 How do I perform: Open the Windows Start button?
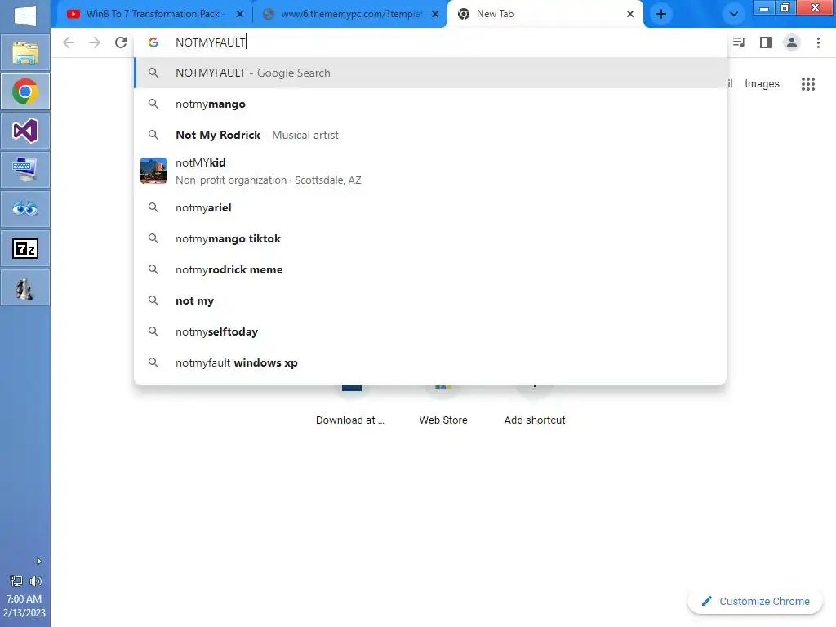[25, 15]
